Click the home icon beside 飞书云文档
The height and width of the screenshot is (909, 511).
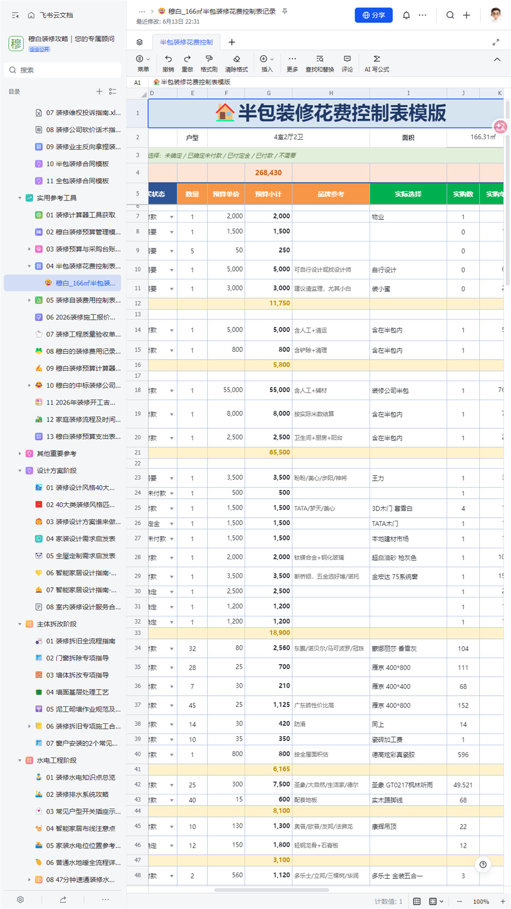tap(31, 15)
